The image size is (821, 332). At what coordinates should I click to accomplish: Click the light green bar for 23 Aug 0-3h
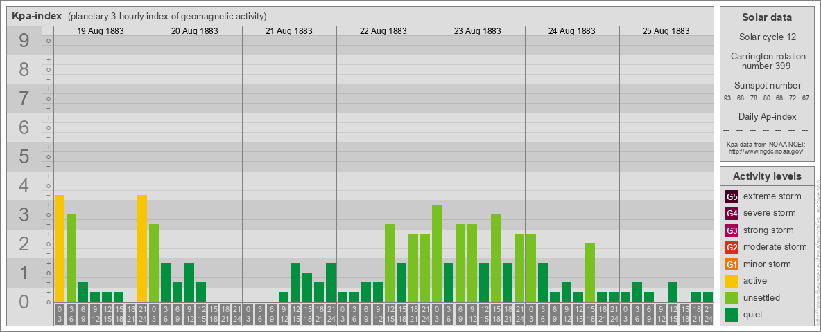coord(437,254)
